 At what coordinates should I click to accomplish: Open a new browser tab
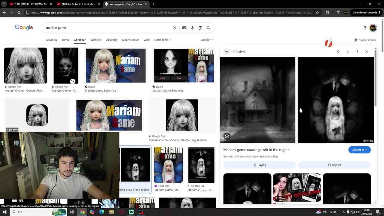(x=154, y=4)
